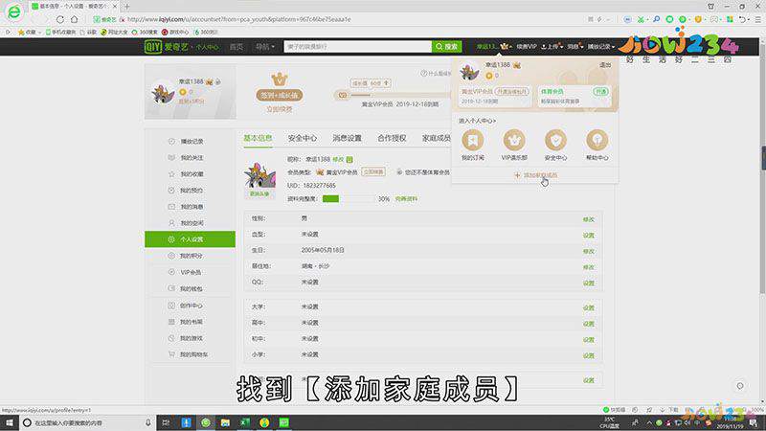Viewport: 766px width, 431px height.
Task: Click the iQIYI logo in header
Action: tap(166, 46)
